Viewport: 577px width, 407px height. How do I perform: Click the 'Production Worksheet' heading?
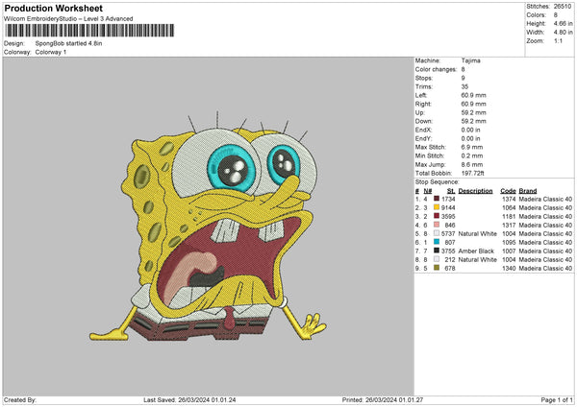click(53, 8)
